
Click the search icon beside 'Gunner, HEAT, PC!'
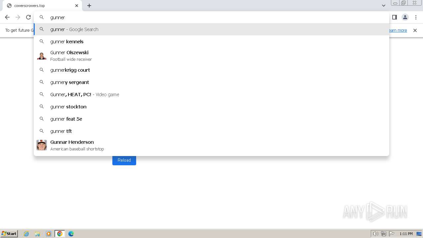(42, 94)
